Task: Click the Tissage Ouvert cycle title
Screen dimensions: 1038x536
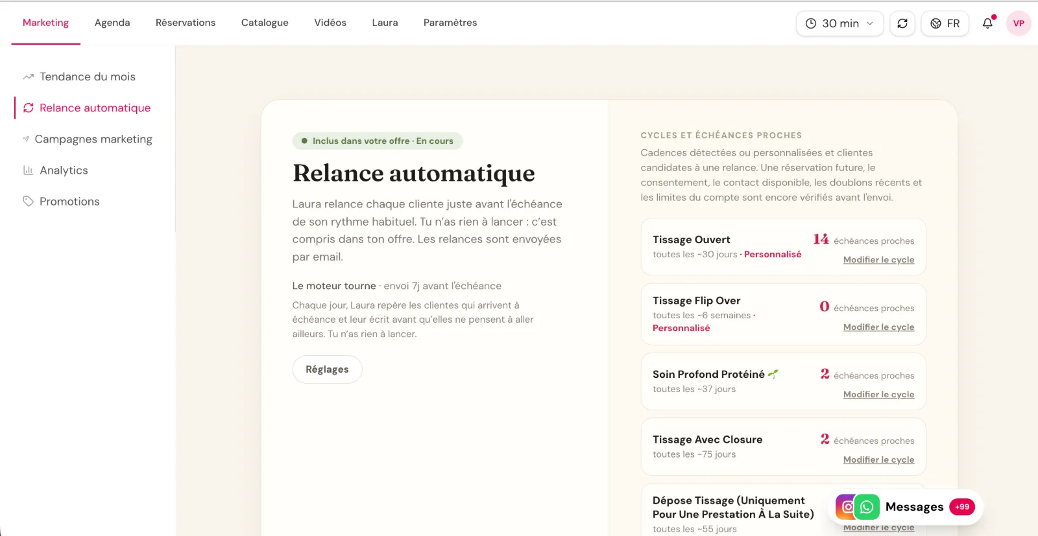Action: click(692, 240)
